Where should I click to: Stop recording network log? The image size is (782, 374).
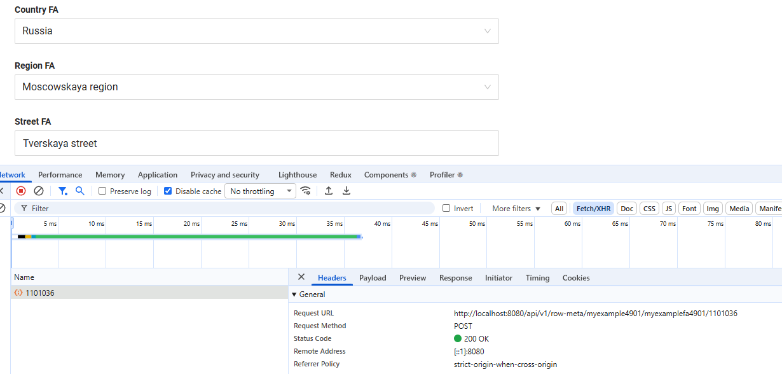click(21, 191)
